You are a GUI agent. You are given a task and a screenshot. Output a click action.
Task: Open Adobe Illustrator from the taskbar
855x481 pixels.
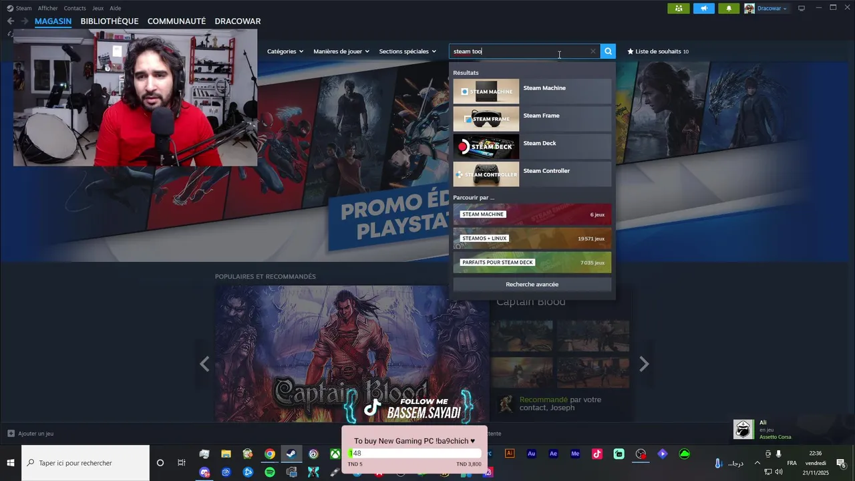(x=510, y=454)
